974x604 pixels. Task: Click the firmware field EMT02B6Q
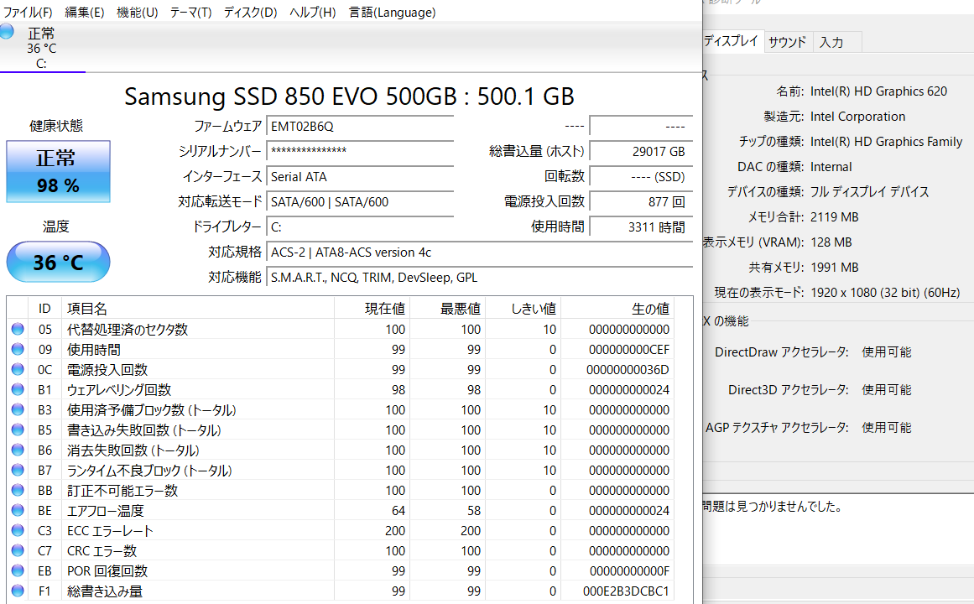[360, 126]
